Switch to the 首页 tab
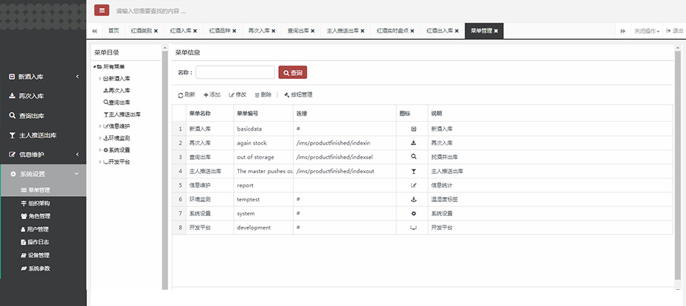Screen dimensions: 686x306 pyautogui.click(x=113, y=31)
